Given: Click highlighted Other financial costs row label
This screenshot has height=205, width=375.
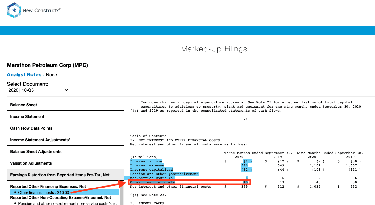Looking at the screenshot, I should [152, 182].
